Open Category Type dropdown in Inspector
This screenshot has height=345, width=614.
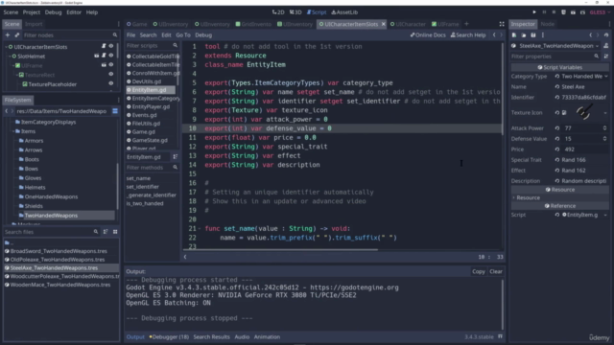pyautogui.click(x=584, y=77)
